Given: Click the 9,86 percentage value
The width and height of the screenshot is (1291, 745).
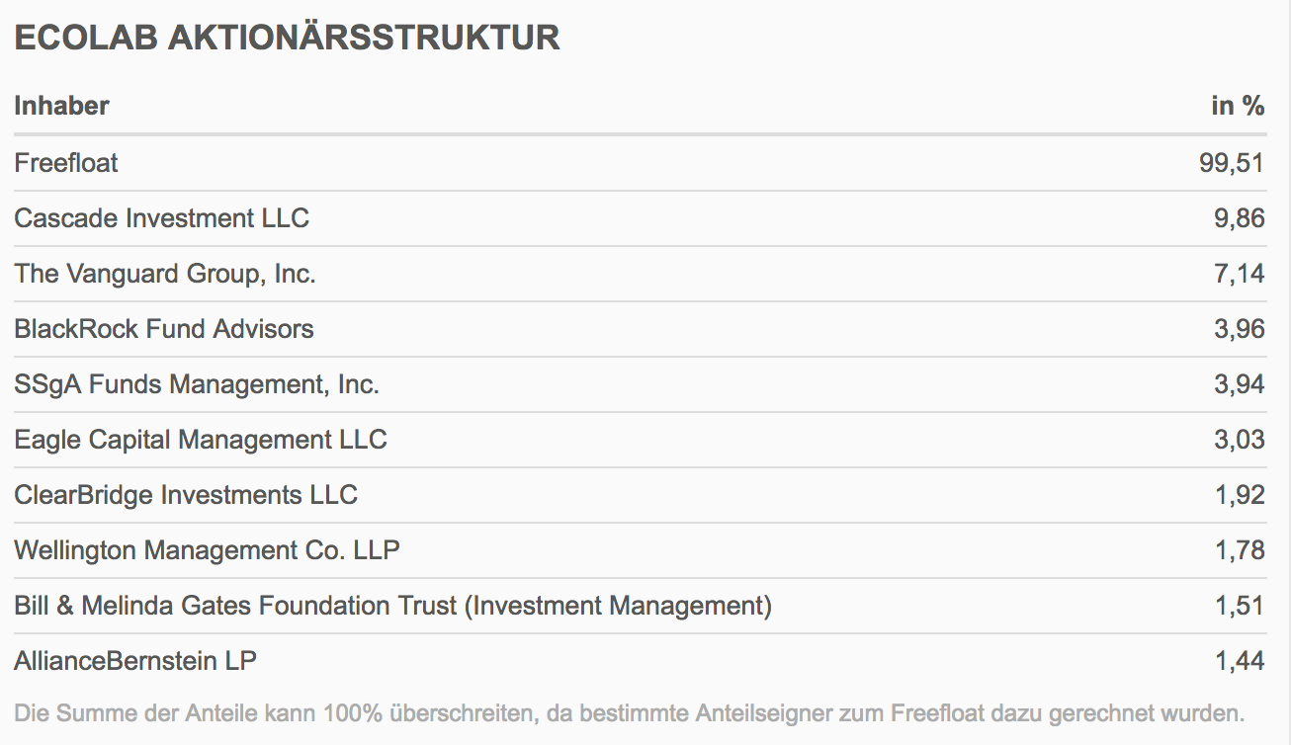Looking at the screenshot, I should coord(1240,218).
